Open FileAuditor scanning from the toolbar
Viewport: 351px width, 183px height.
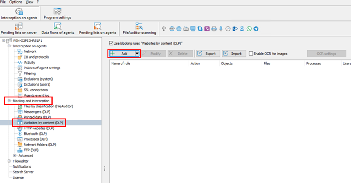(x=139, y=29)
